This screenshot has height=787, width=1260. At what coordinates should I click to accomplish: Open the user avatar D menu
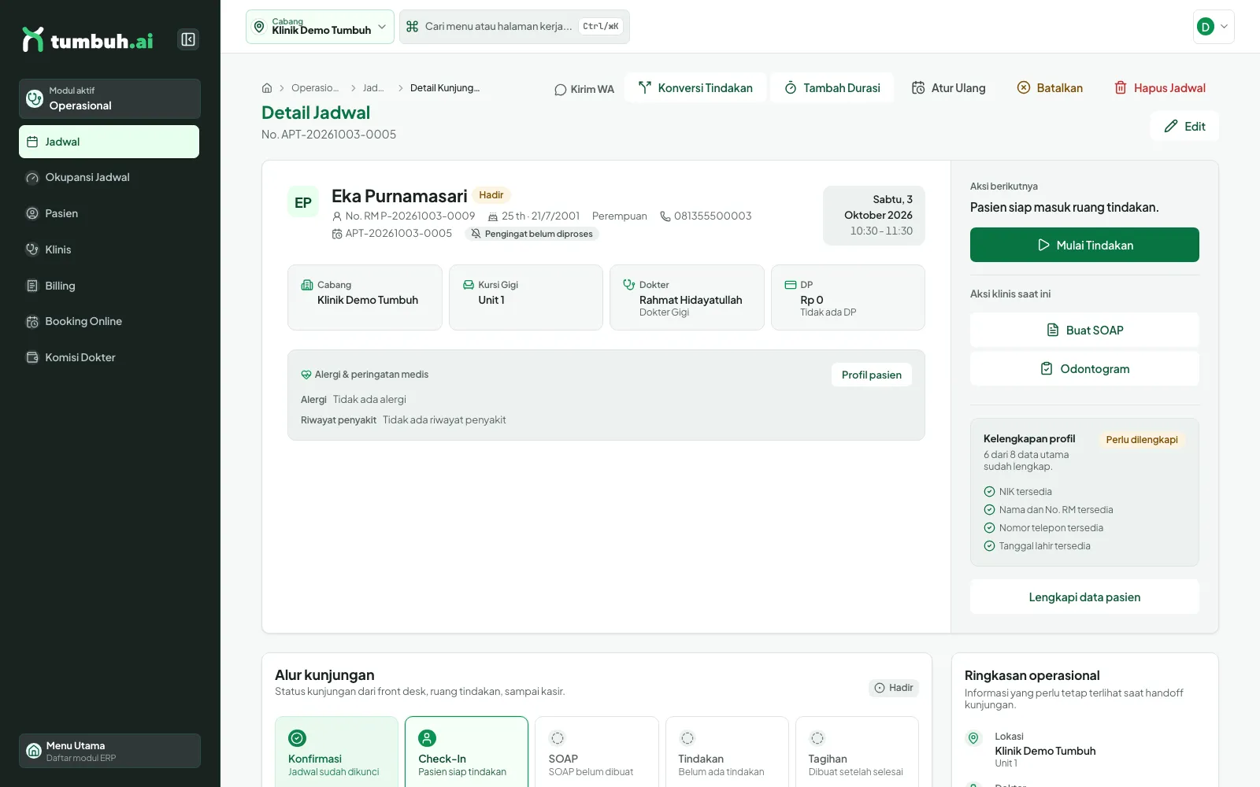click(x=1214, y=27)
